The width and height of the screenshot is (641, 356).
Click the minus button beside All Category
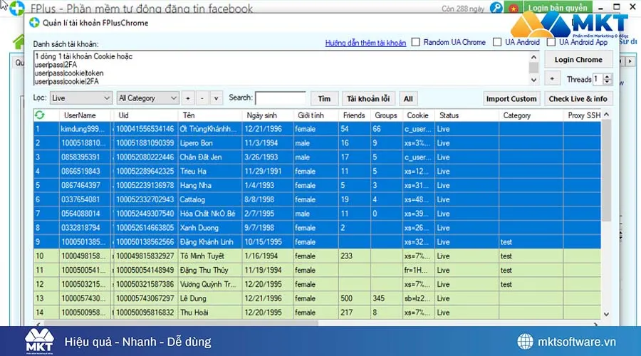coord(202,98)
